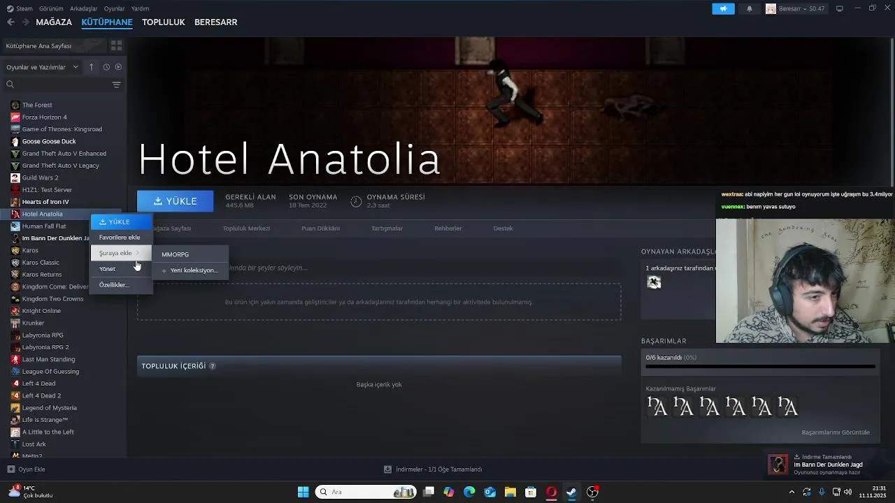Switch to Big Picture mode monitor icon
895x503 pixels.
pyautogui.click(x=840, y=8)
